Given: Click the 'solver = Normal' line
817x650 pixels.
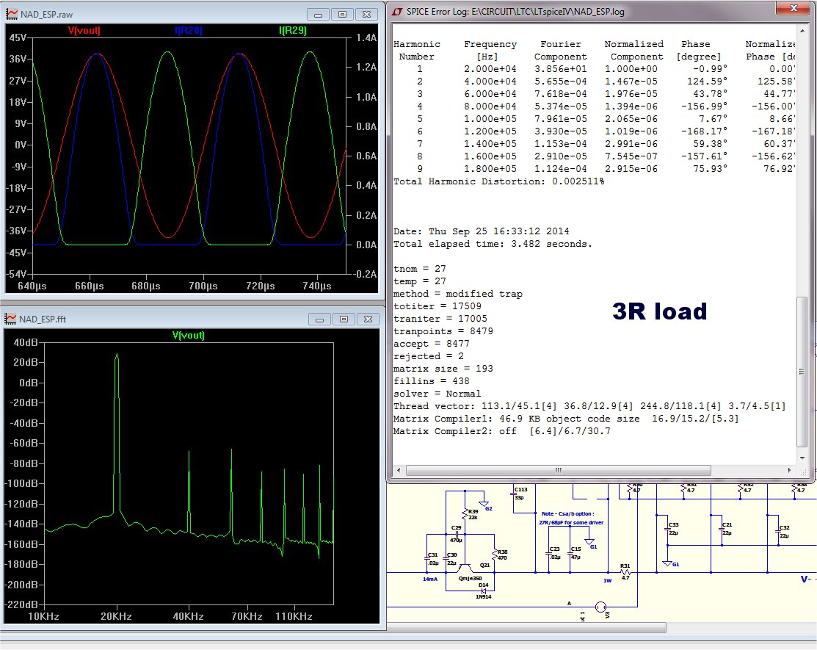Looking at the screenshot, I should click(x=437, y=394).
